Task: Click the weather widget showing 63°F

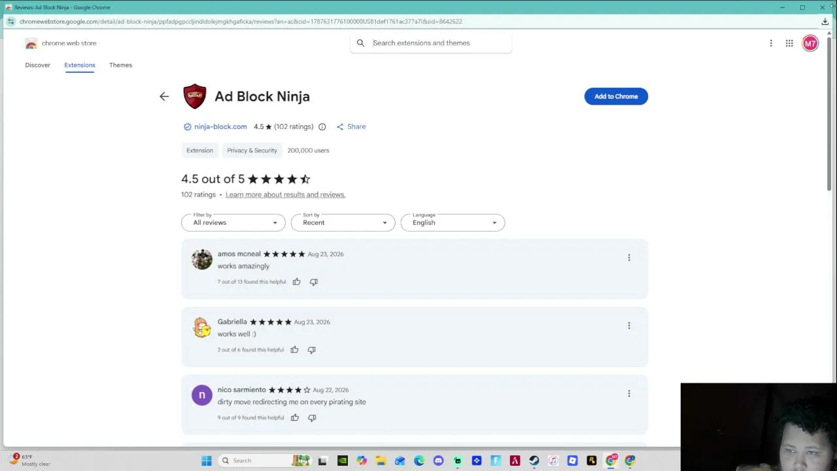Action: [29, 461]
